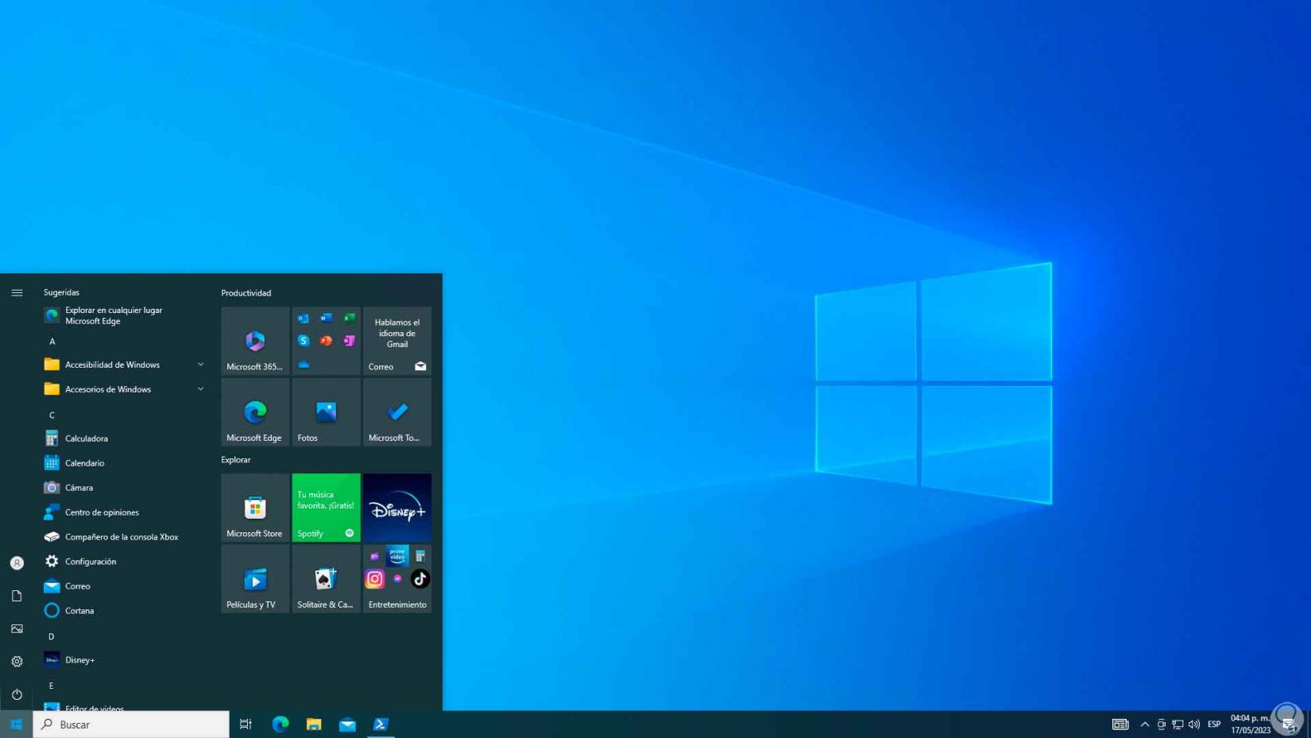Click the Meet Now tray icon

(x=1162, y=724)
